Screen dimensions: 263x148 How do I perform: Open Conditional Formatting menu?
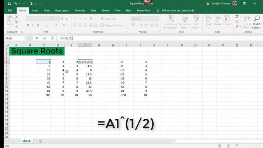click(170, 22)
